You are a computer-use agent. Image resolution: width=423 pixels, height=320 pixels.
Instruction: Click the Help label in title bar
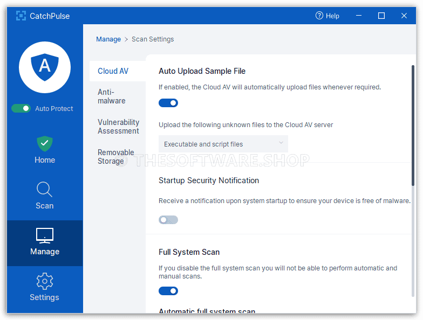(332, 16)
